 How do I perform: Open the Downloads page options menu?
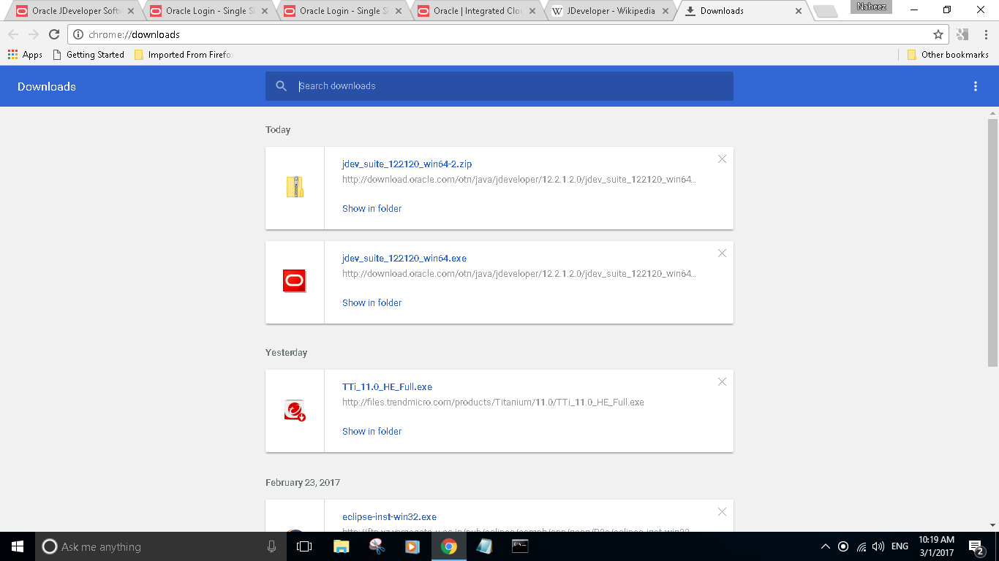976,85
